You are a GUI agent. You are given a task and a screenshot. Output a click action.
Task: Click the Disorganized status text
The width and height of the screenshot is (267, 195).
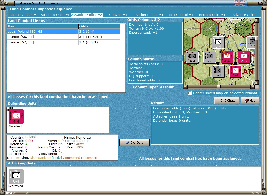click(x=40, y=158)
